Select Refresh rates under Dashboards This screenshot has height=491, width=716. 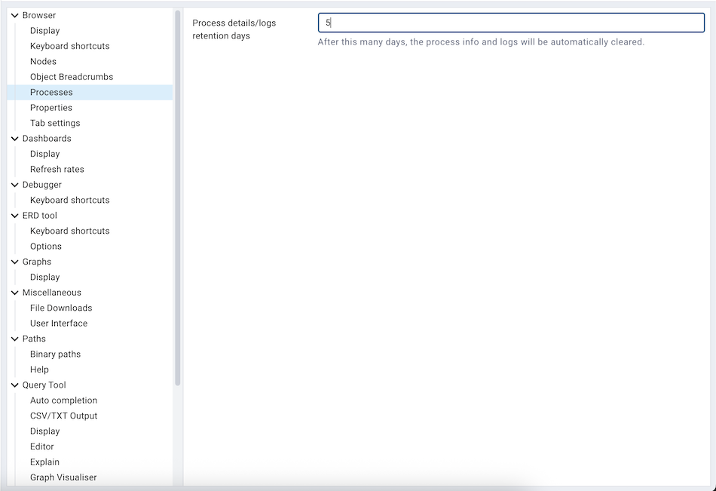tap(57, 169)
